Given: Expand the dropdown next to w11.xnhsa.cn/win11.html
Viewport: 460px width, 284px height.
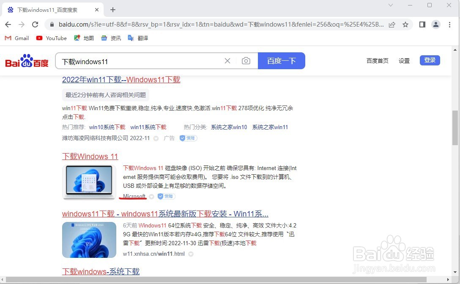Looking at the screenshot, I should pos(191,254).
